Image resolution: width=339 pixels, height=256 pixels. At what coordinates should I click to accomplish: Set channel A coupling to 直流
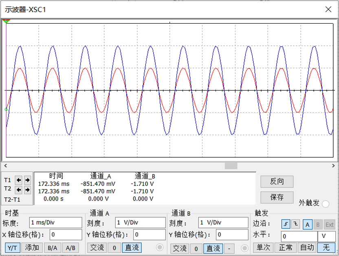132,248
